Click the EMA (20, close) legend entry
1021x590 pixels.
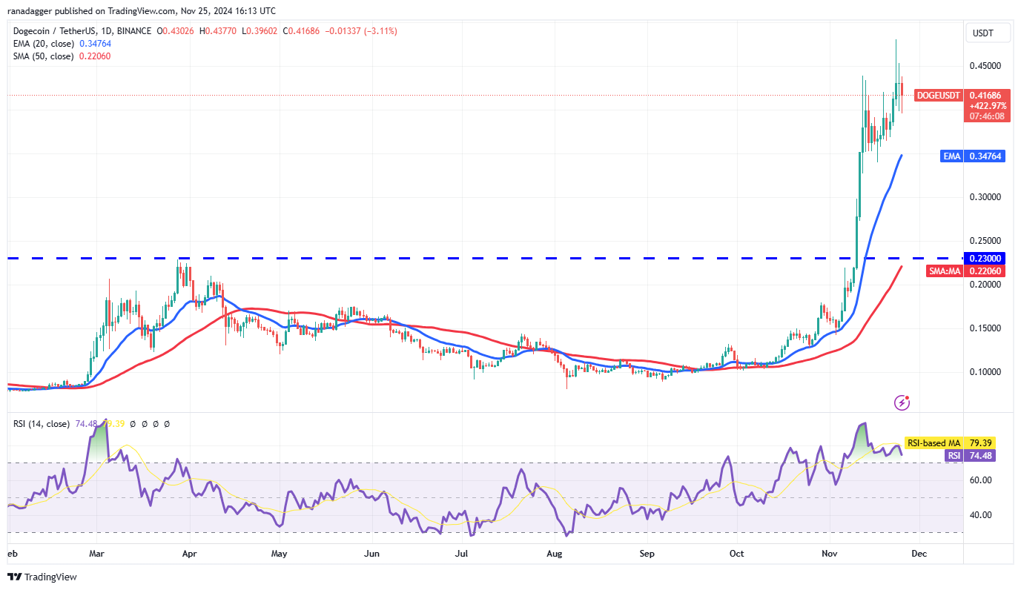point(44,44)
